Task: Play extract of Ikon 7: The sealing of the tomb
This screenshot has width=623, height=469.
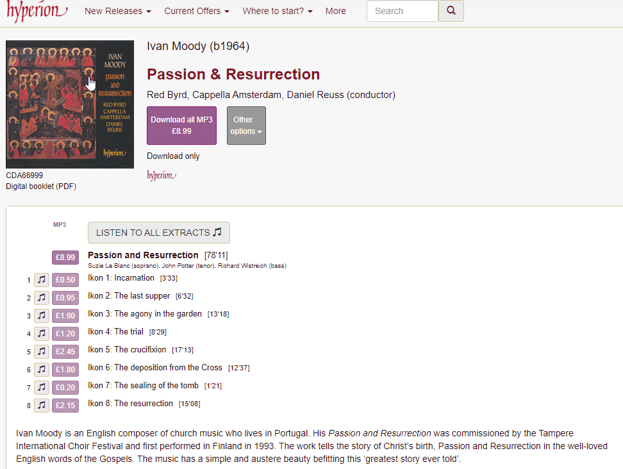Action: pyautogui.click(x=41, y=387)
